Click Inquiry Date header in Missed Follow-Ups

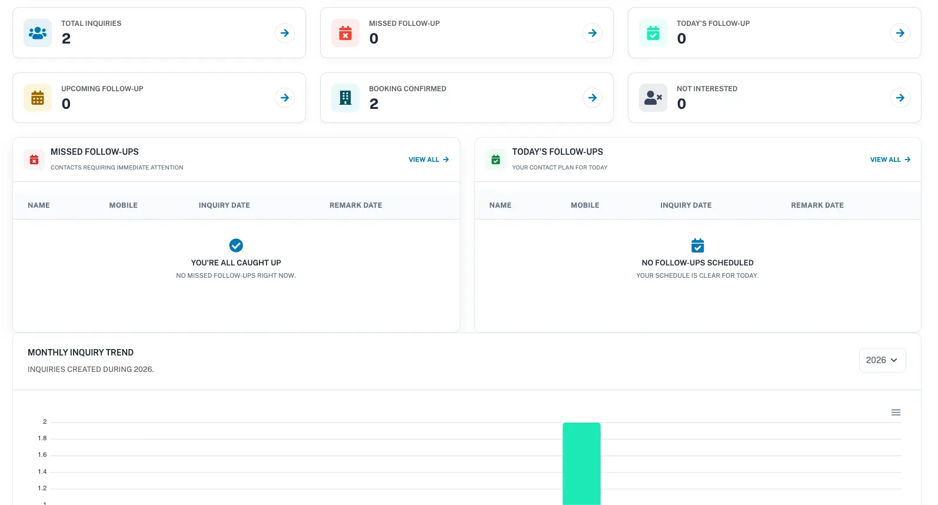224,205
